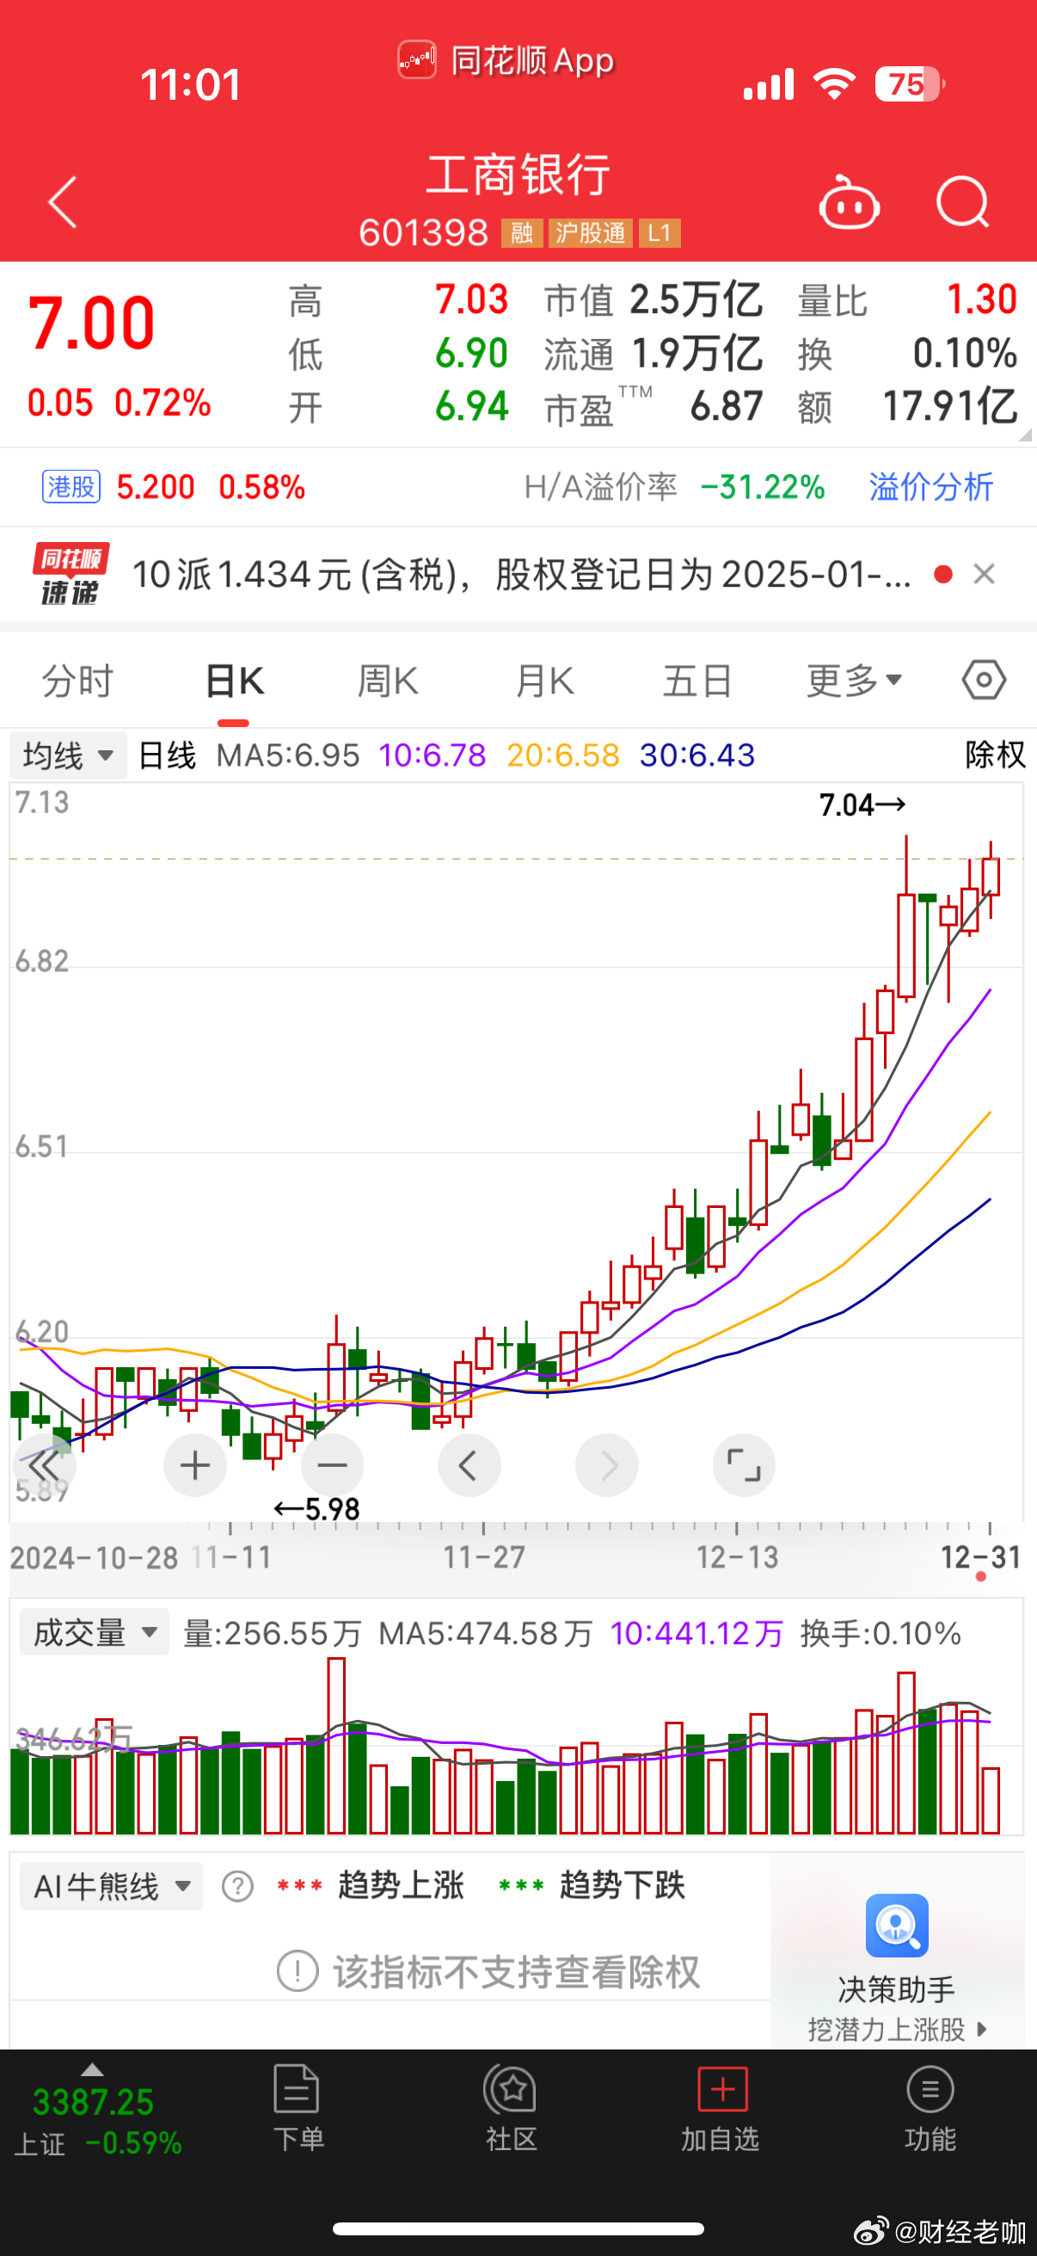Move chart left one candle
The height and width of the screenshot is (2256, 1037).
[x=469, y=1465]
